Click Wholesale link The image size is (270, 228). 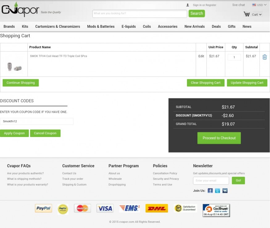pyautogui.click(x=115, y=179)
